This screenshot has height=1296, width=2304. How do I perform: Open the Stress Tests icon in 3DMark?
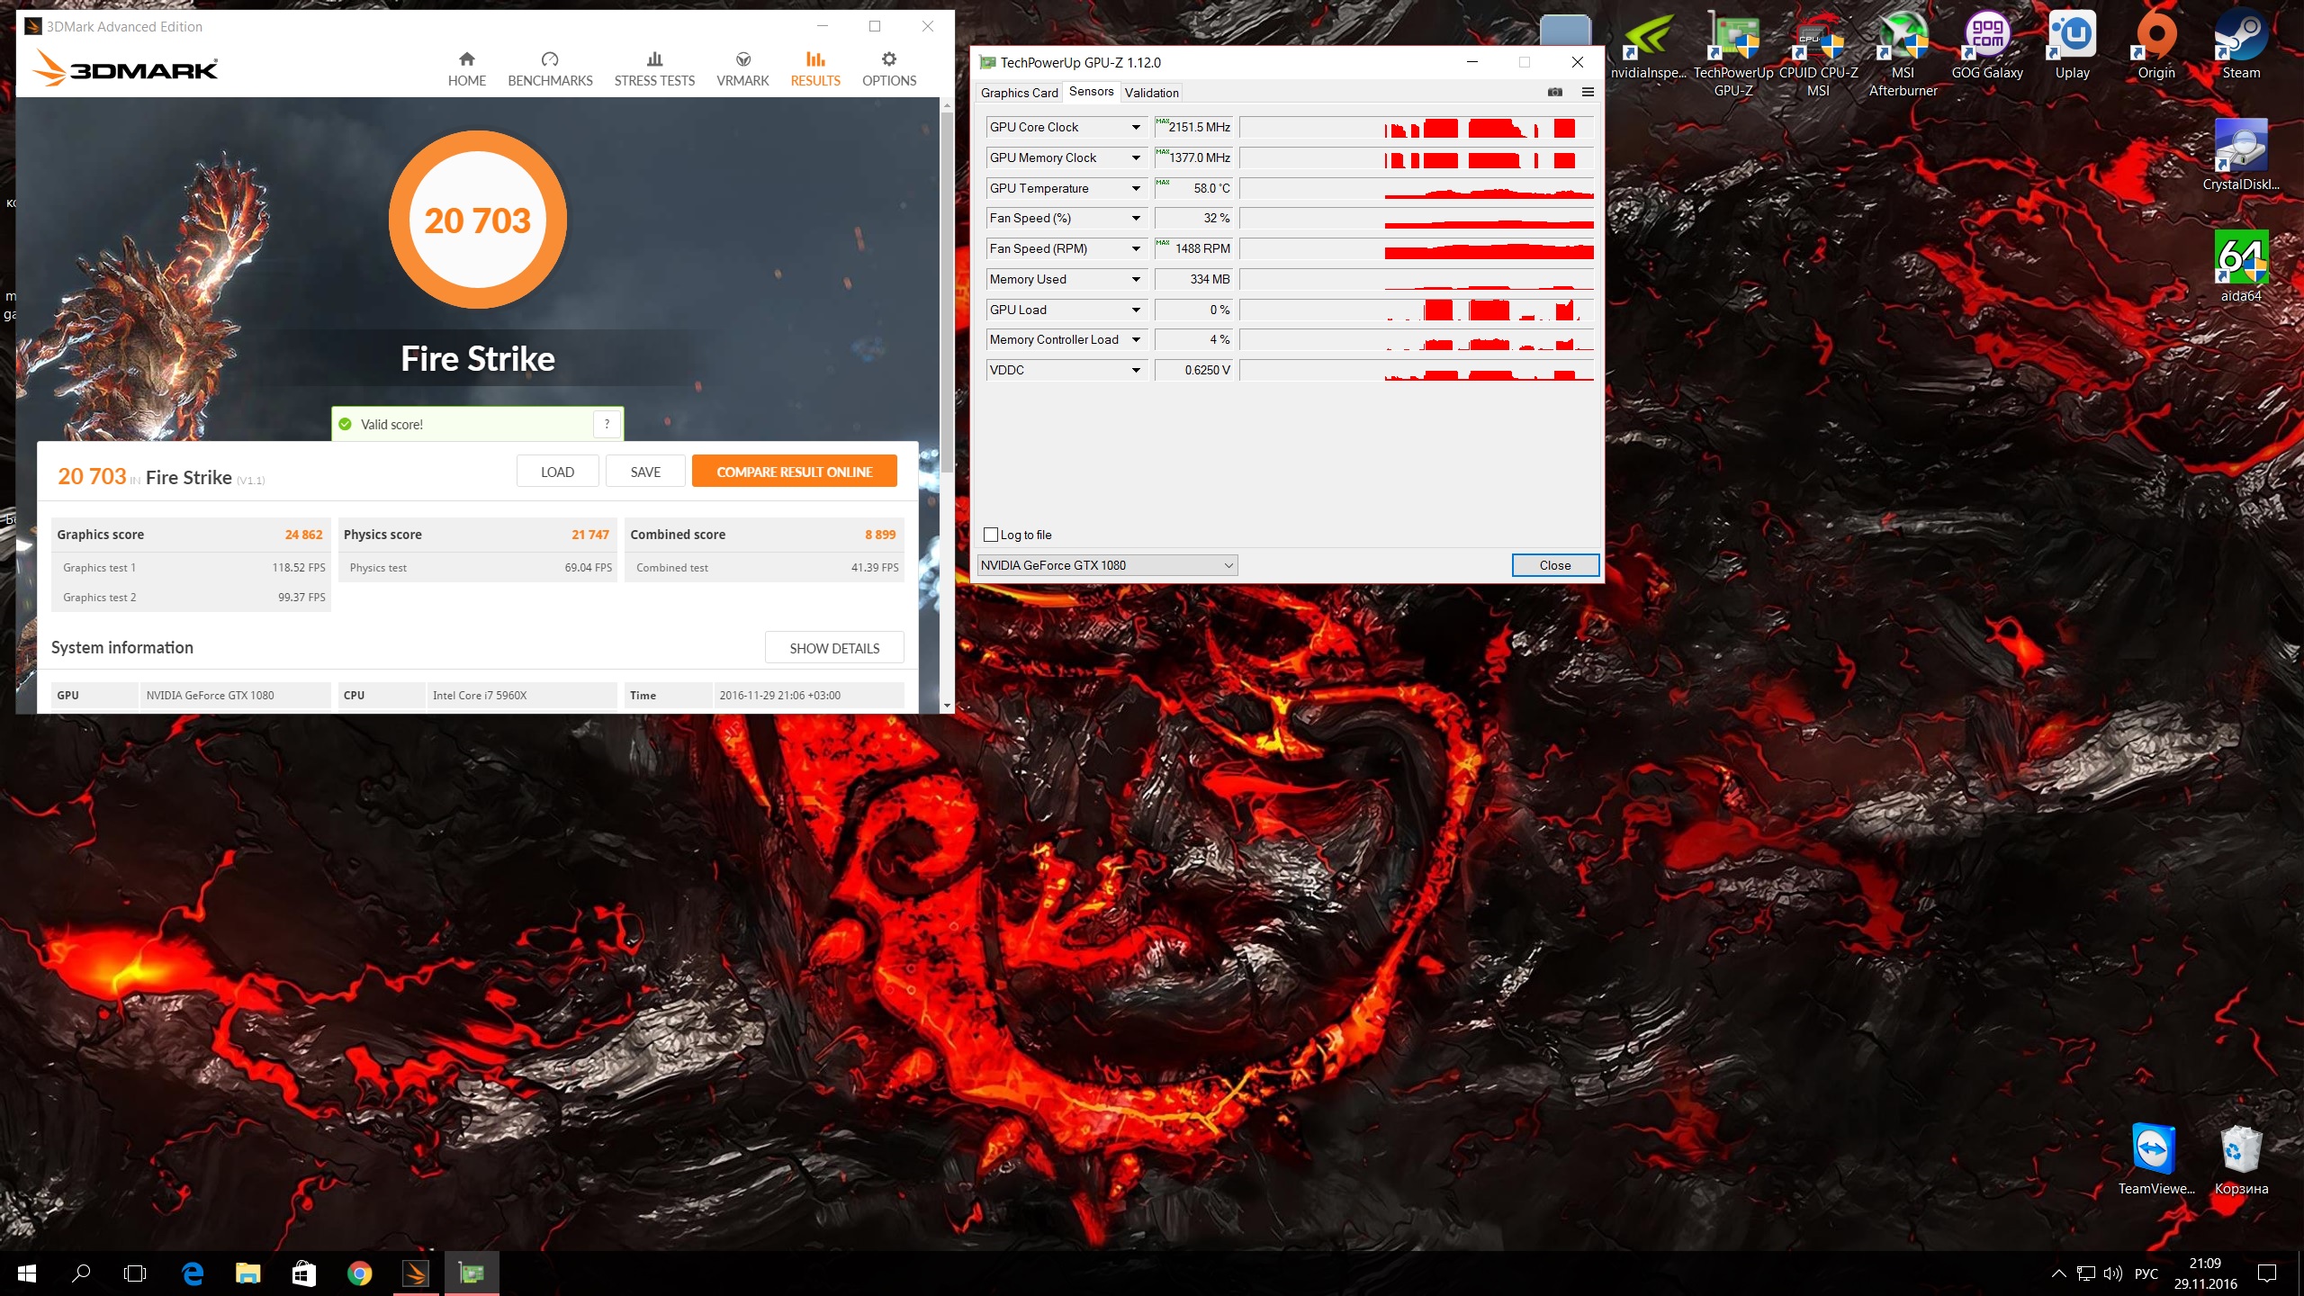point(654,59)
